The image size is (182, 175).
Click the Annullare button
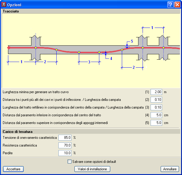coord(170,169)
